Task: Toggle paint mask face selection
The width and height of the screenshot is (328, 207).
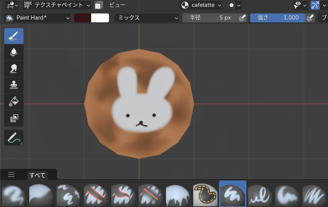Action: coord(99,5)
